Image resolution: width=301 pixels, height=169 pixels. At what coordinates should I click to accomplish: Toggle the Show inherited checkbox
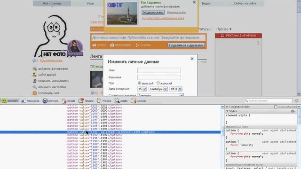(276, 107)
